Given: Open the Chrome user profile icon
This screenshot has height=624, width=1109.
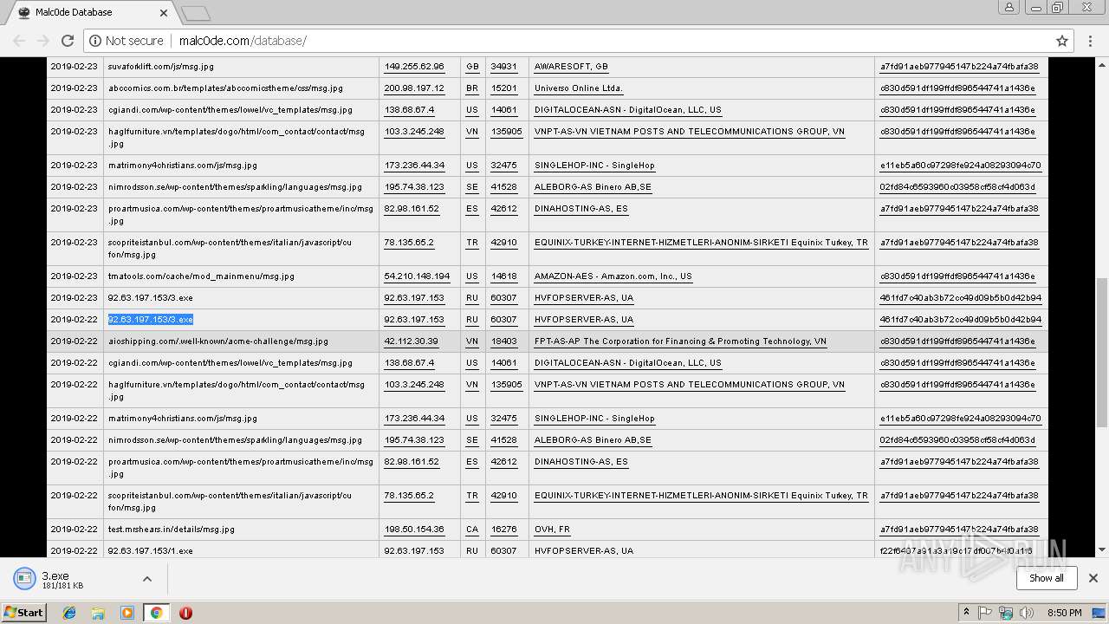Looking at the screenshot, I should click(x=1009, y=7).
